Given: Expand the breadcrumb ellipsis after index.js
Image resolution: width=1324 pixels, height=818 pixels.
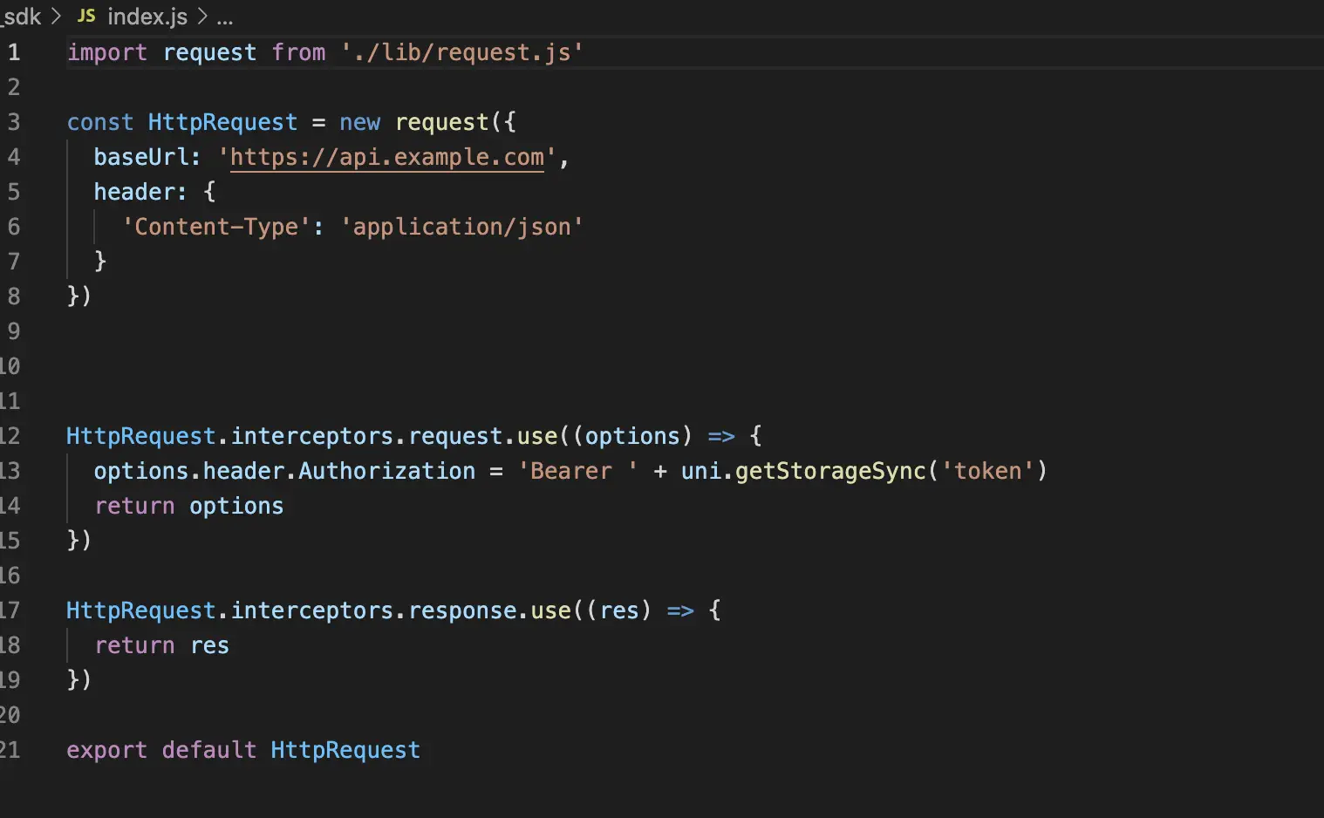Looking at the screenshot, I should coord(224,17).
